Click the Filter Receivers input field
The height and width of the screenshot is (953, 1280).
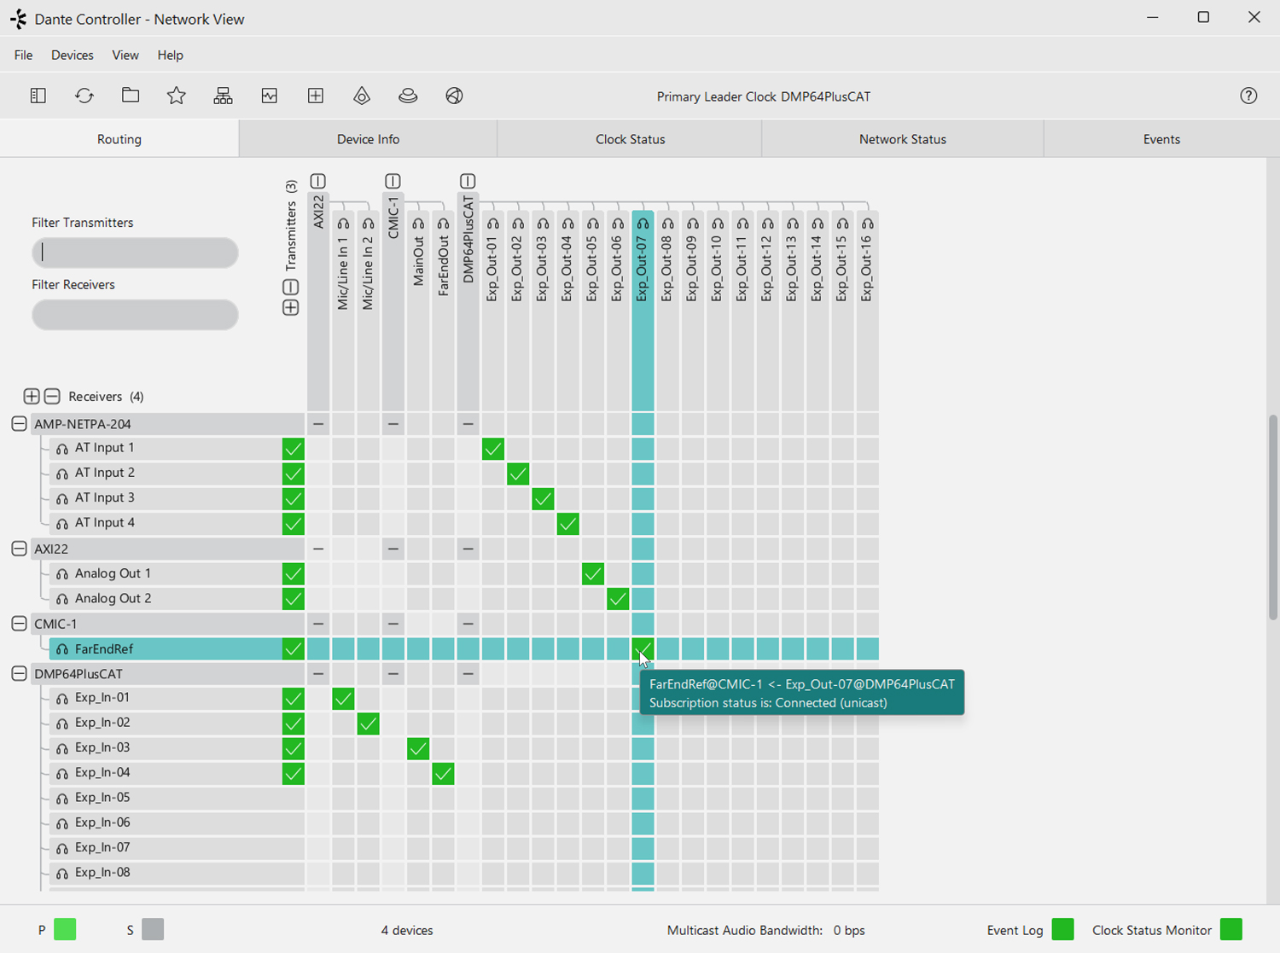[x=135, y=315]
